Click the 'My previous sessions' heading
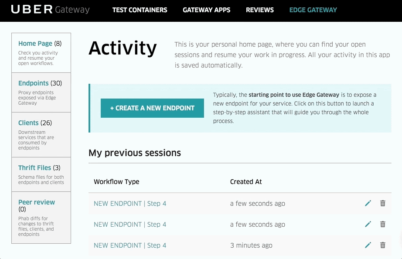Image resolution: width=402 pixels, height=259 pixels. tap(135, 153)
